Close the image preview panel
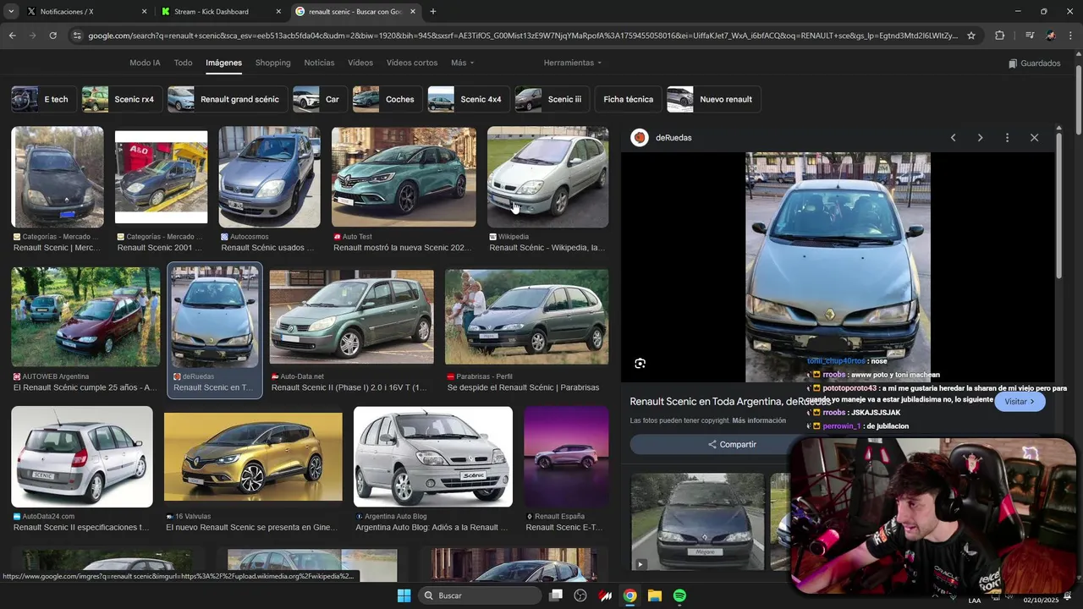The width and height of the screenshot is (1083, 609). [1034, 138]
